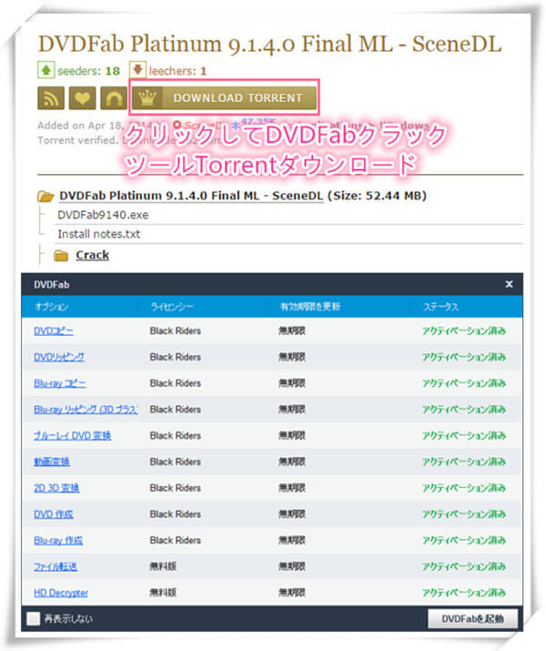546x651 pixels.
Task: Click the ステータス column header
Action: (440, 307)
